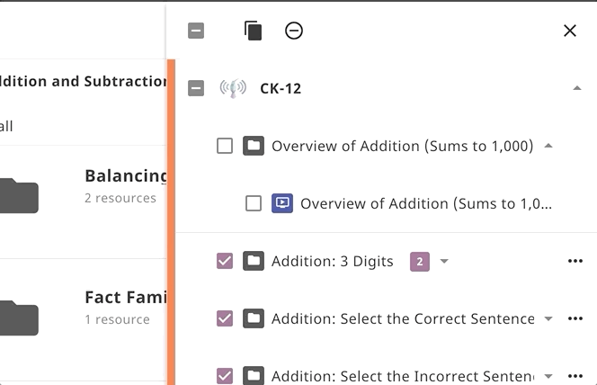
Task: Close the selection side panel
Action: [x=569, y=31]
